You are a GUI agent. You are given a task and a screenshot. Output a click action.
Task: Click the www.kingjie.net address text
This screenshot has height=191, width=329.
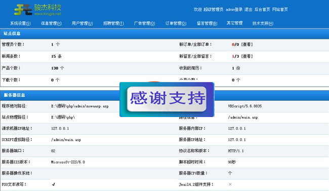(48, 14)
